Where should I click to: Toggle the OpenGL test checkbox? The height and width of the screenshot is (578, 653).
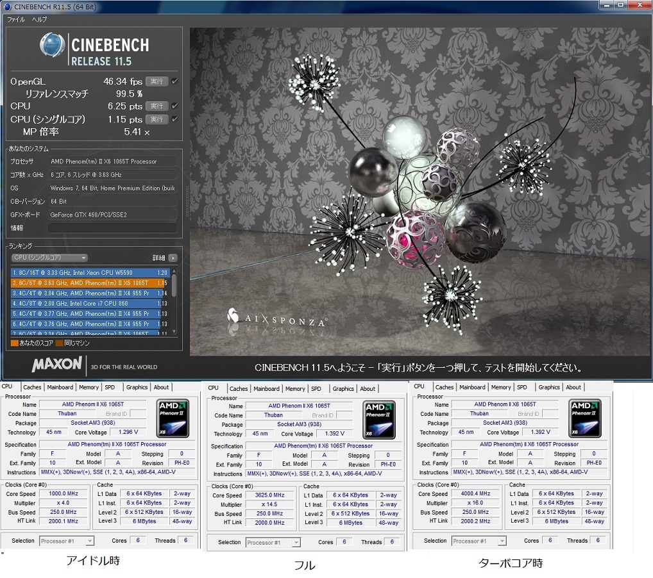tap(175, 81)
